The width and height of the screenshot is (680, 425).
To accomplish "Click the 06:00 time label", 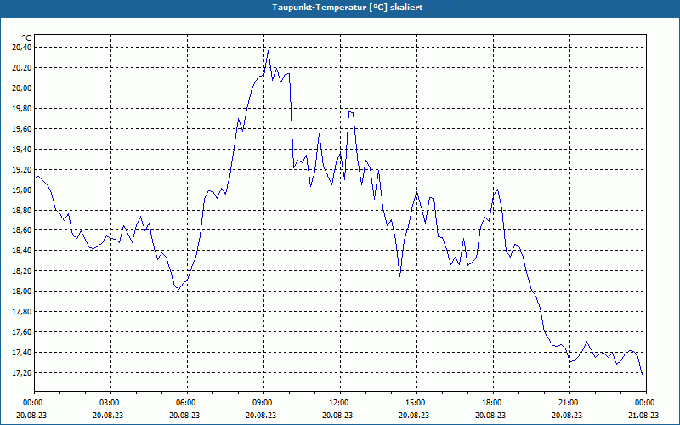I will [x=187, y=403].
